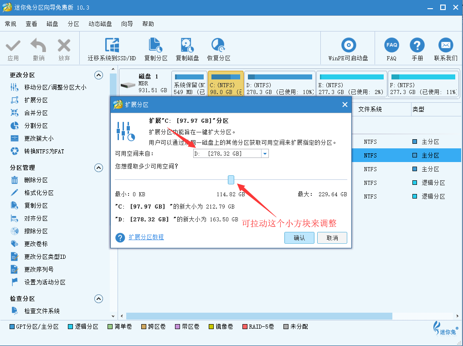Open the 手册 (manual) help icon
The image size is (463, 346).
pyautogui.click(x=417, y=45)
